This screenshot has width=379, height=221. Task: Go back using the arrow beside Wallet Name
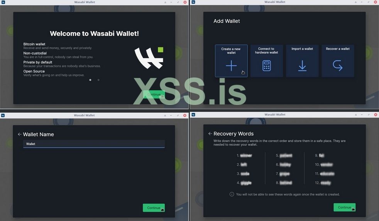click(20, 135)
